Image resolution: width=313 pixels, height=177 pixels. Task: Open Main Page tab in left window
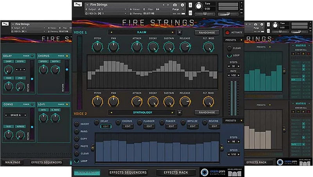[x=13, y=163]
